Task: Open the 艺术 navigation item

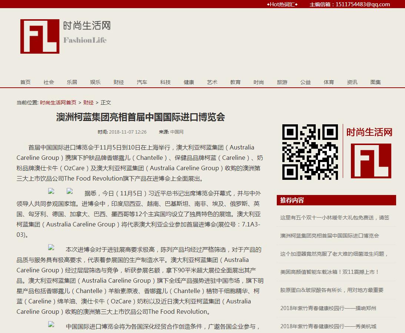Action: pos(212,82)
